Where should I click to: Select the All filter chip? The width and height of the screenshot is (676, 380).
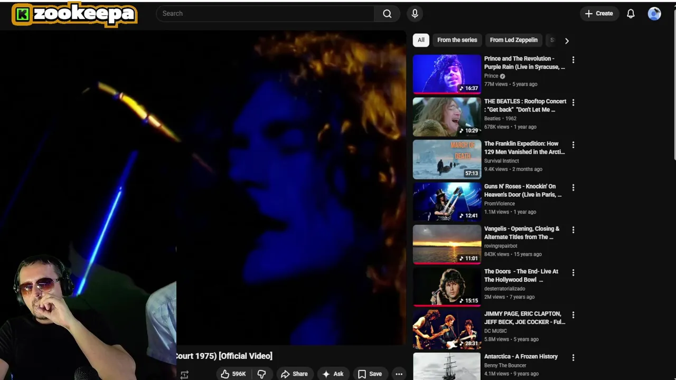[421, 40]
